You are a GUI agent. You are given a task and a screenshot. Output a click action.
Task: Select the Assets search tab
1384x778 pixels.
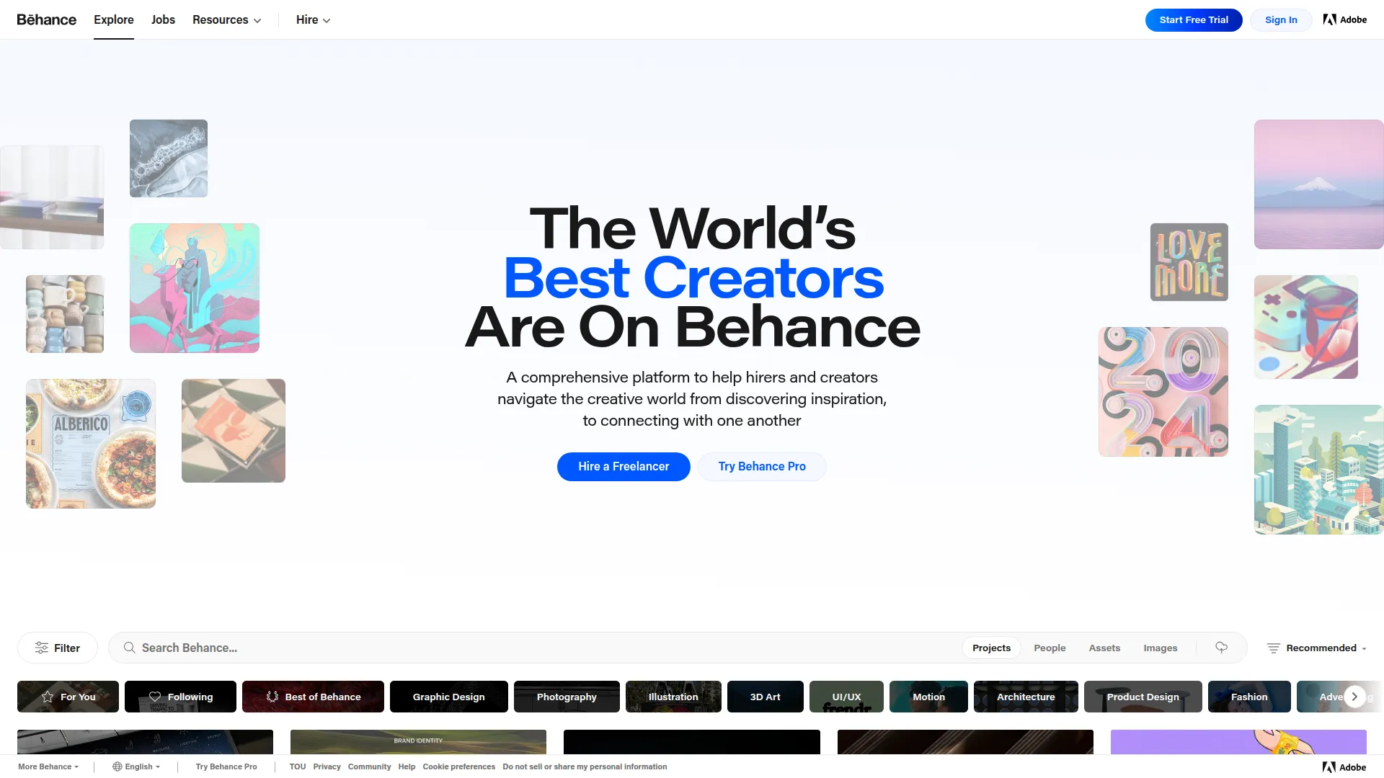click(x=1104, y=648)
